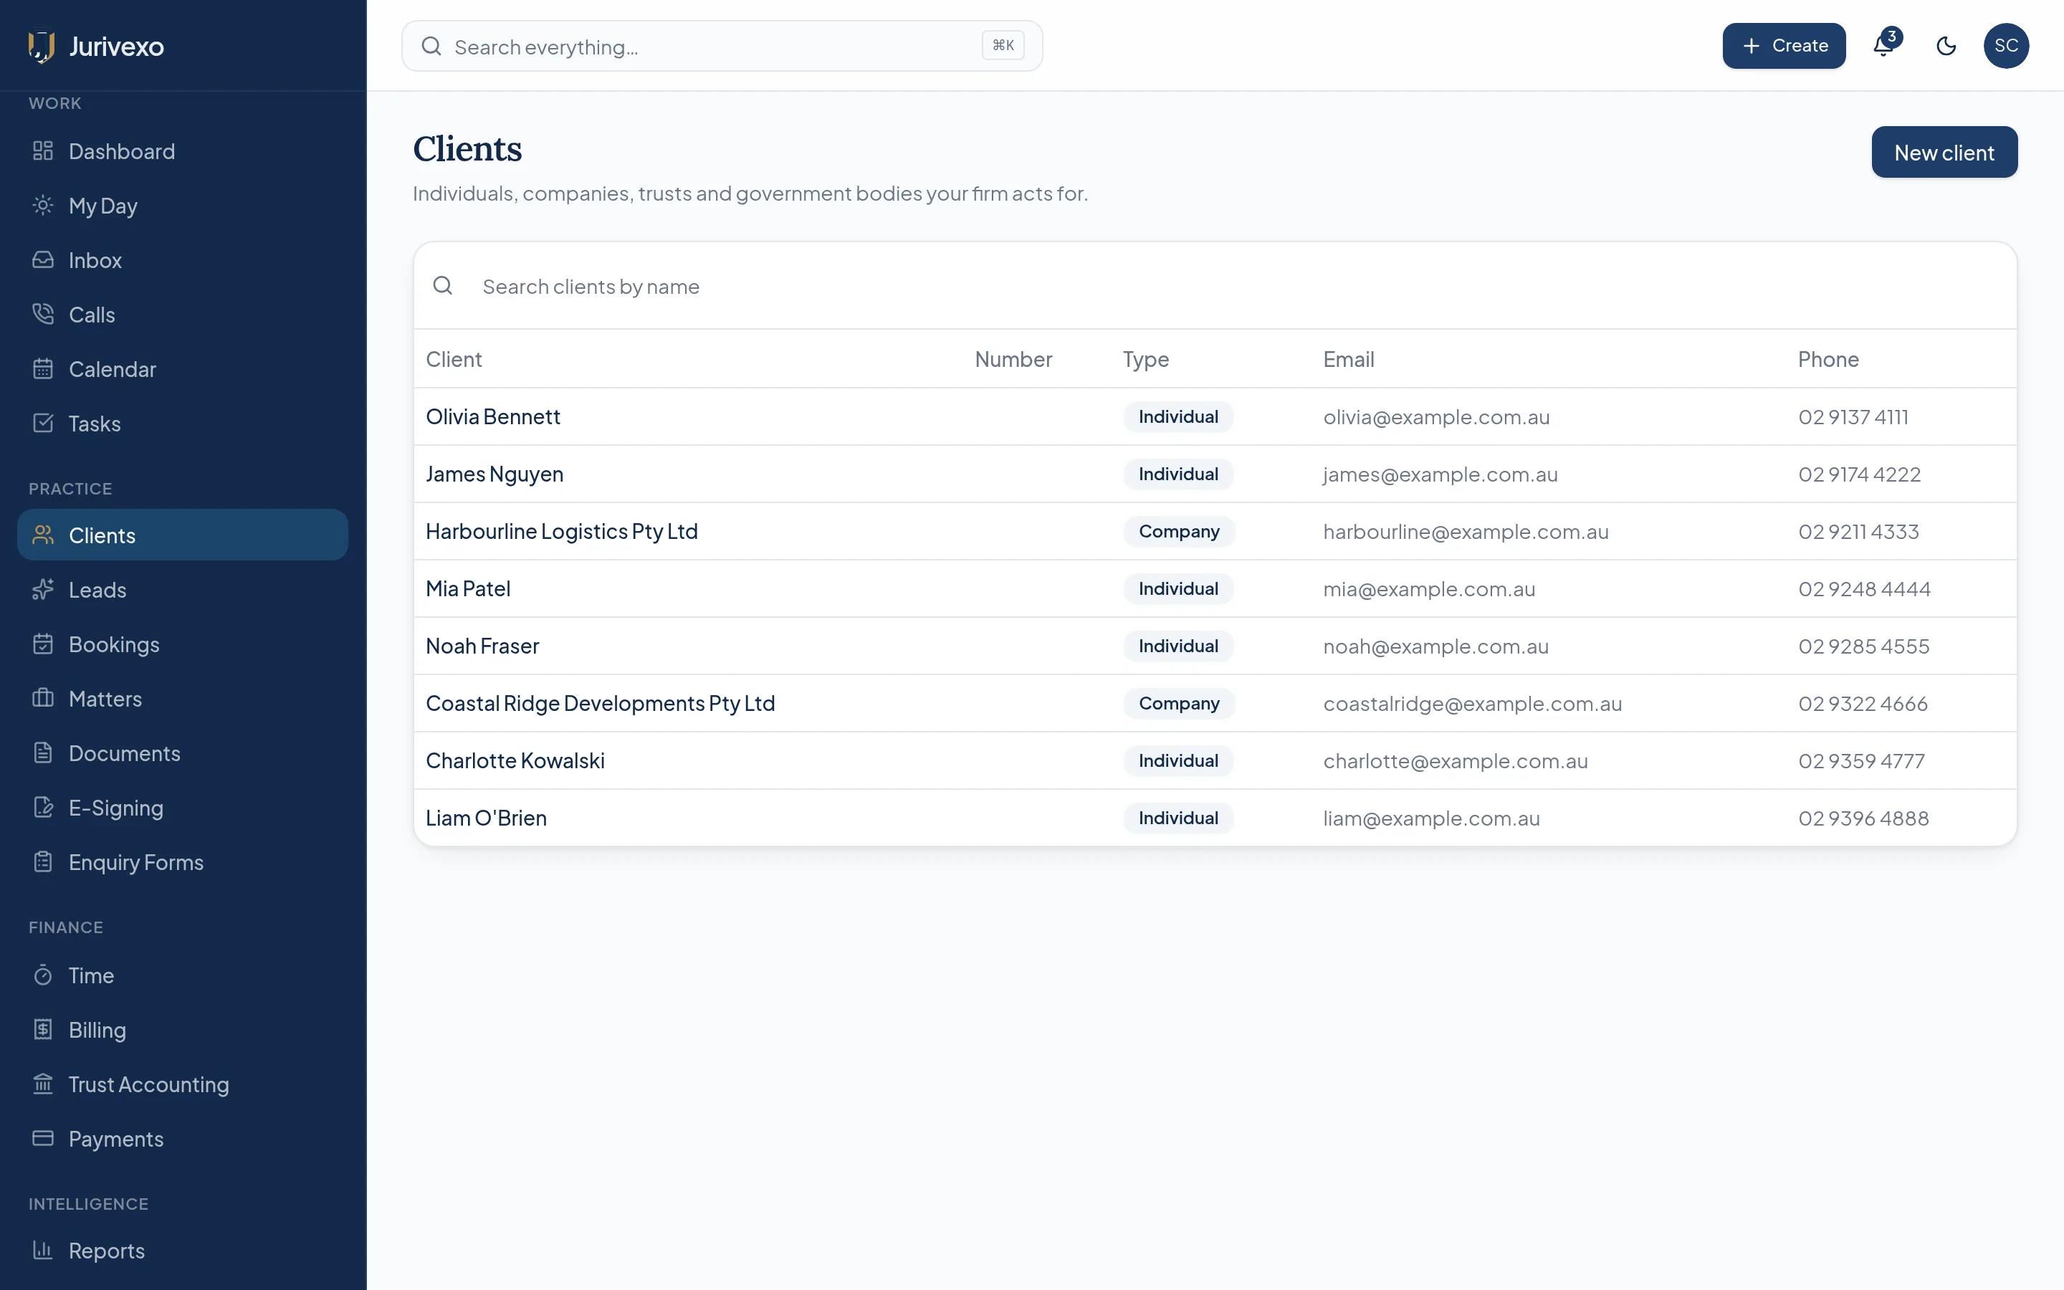Click the Type column header
Viewport: 2064px width, 1290px height.
(1145, 359)
